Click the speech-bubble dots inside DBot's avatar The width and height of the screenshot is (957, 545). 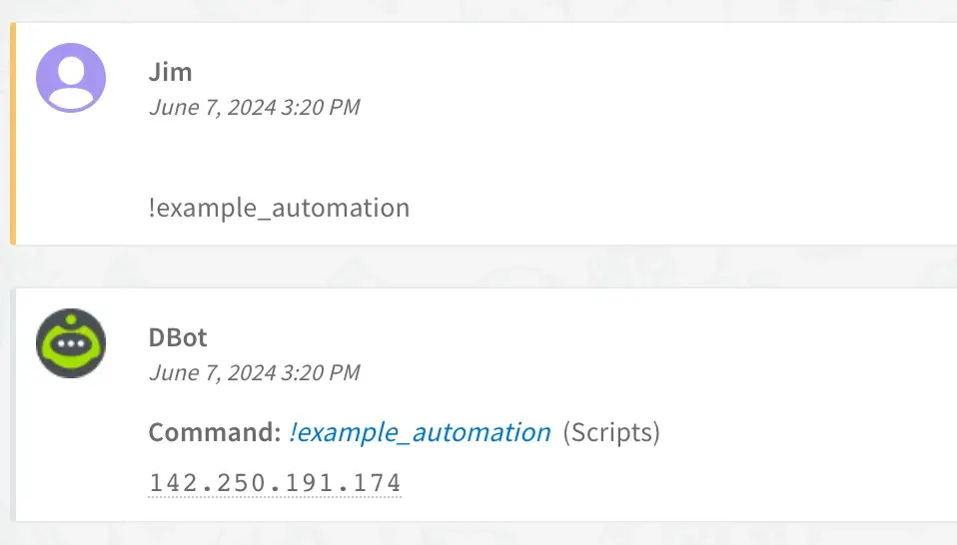click(x=71, y=343)
